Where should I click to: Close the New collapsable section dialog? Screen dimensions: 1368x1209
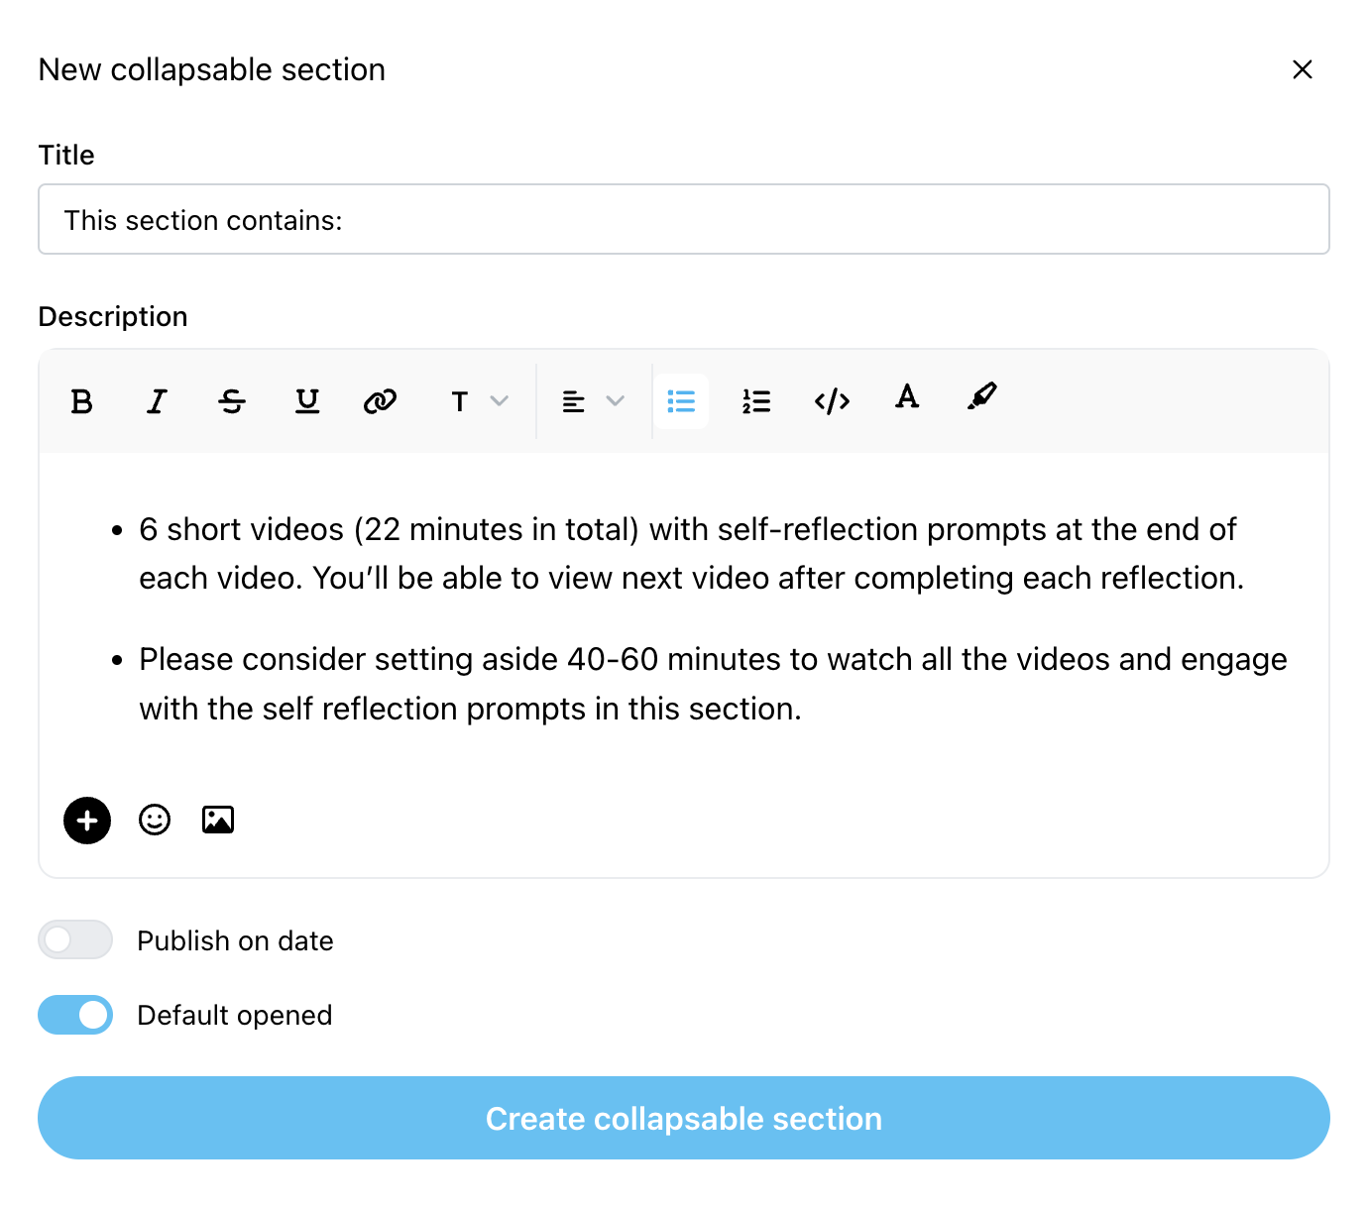point(1303,69)
